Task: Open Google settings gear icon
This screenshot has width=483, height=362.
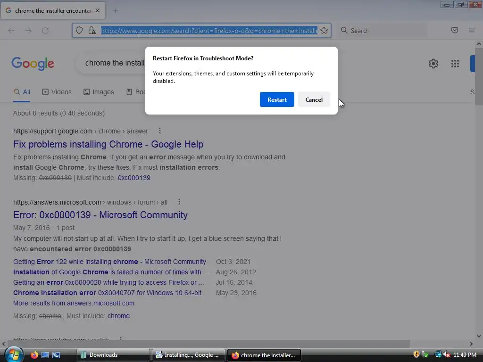Action: click(x=433, y=64)
